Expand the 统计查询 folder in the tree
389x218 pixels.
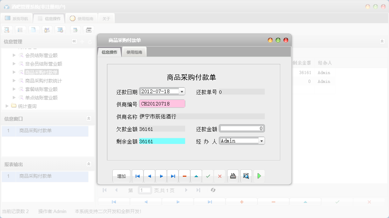(7, 106)
